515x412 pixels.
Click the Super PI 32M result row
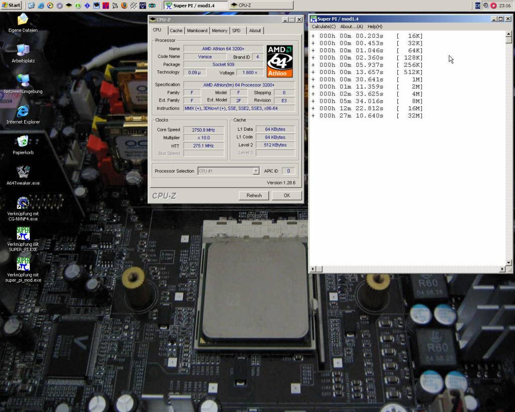[367, 116]
